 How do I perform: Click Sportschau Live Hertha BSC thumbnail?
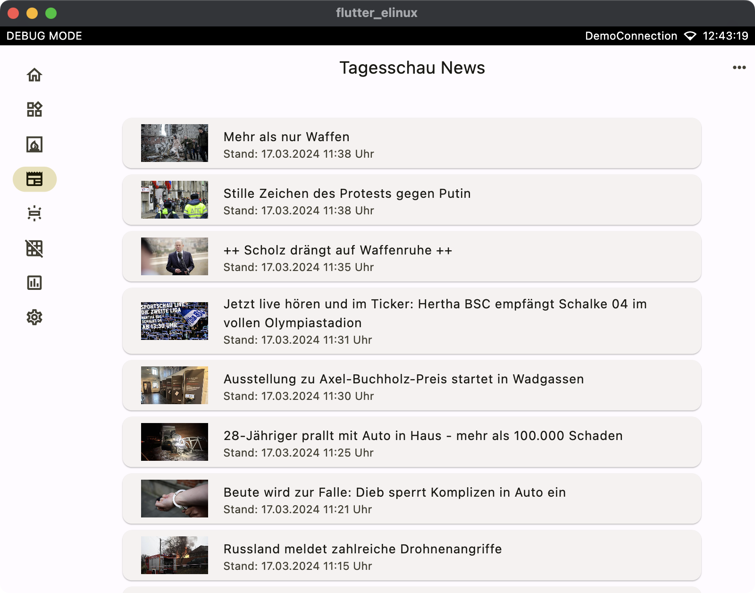(x=175, y=321)
